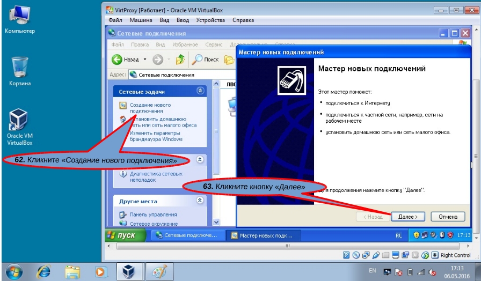This screenshot has width=481, height=281.
Task: Click the green Назад arrow icon
Action: click(117, 60)
